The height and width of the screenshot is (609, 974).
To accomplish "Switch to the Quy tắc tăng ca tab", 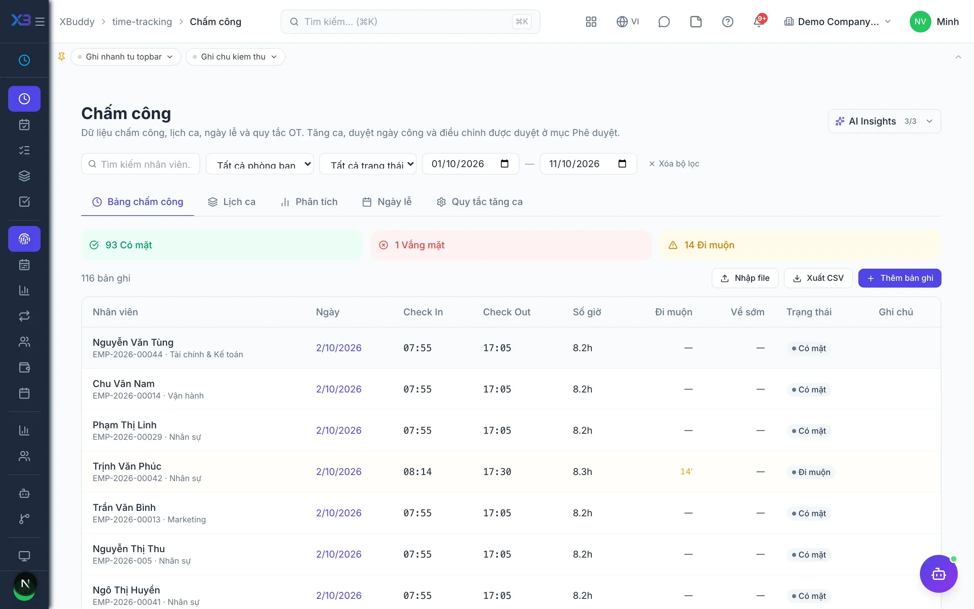I will (480, 202).
